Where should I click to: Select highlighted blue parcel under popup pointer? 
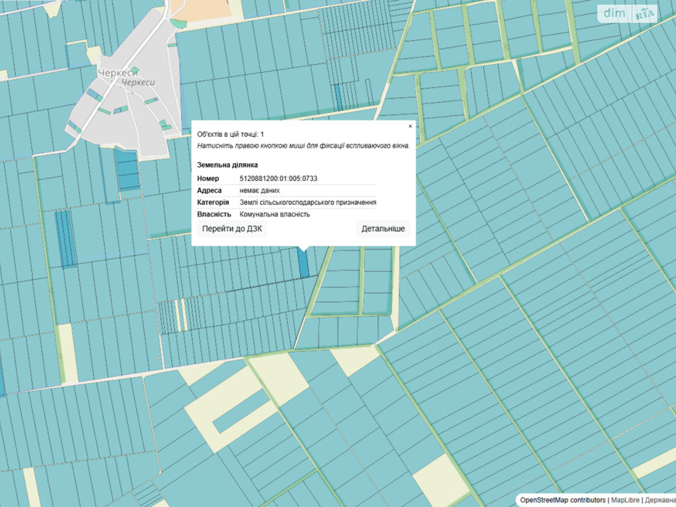coord(303,264)
